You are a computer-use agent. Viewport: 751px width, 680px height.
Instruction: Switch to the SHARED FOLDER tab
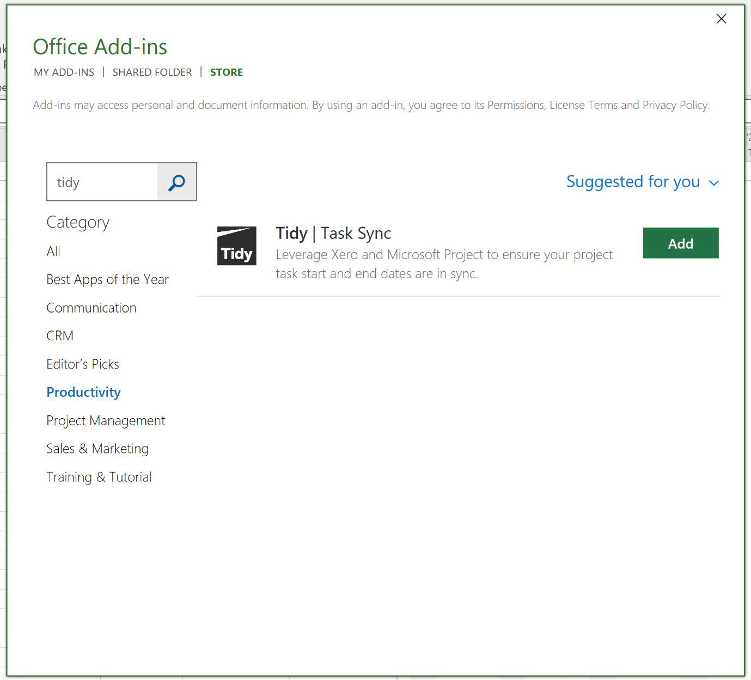(x=152, y=72)
